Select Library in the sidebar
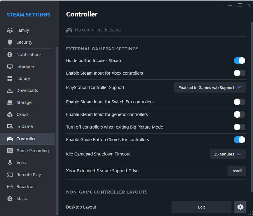The width and height of the screenshot is (253, 216). click(x=28, y=78)
